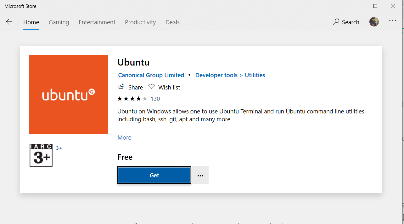Switch to the Entertainment tab
404x224 pixels.
tap(97, 22)
